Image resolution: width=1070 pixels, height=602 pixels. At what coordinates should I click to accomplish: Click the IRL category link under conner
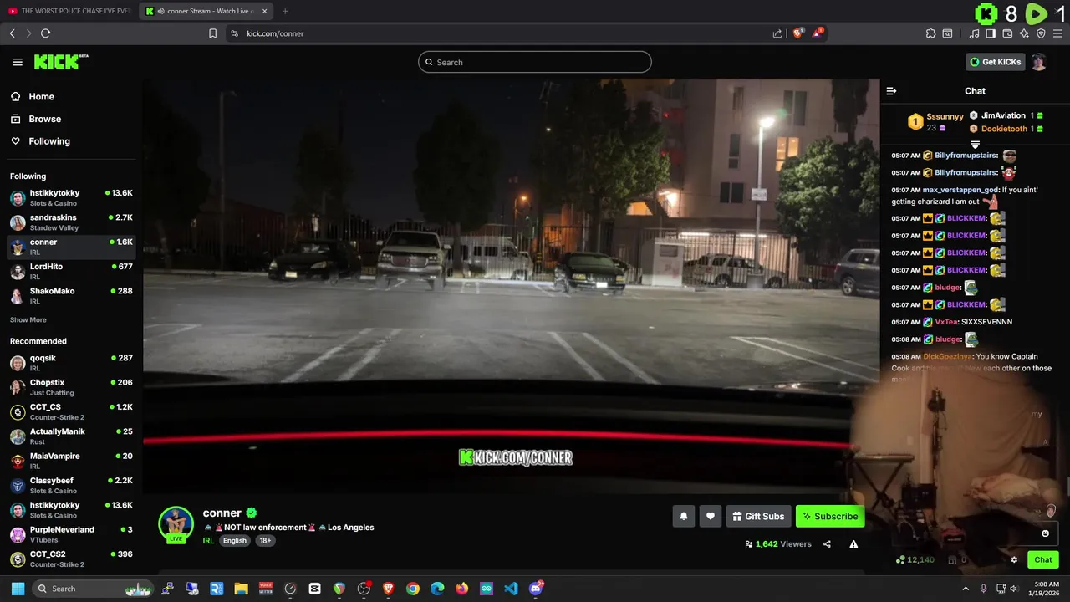click(209, 541)
